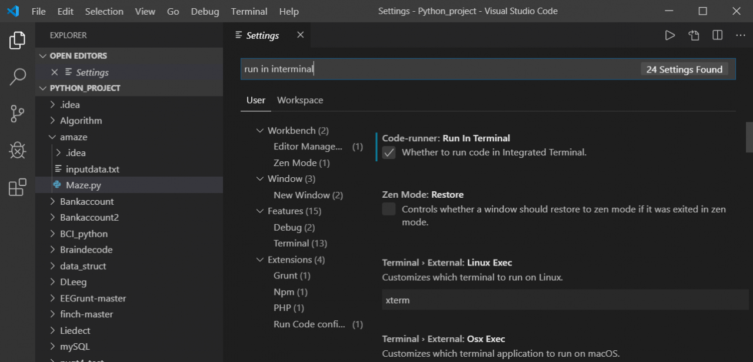Select Npm (1) in settings tree
Viewport: 753px width, 362px height.
click(x=291, y=292)
